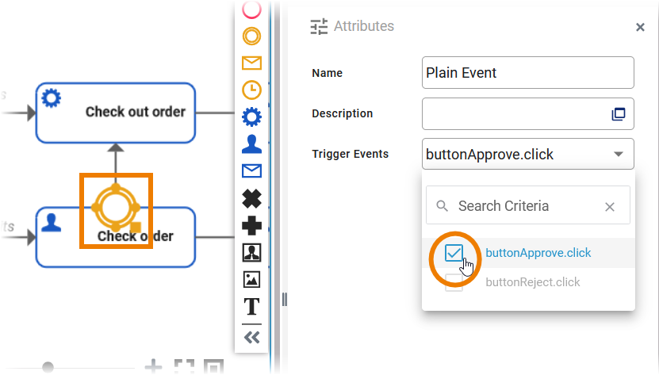The image size is (659, 375).
Task: Uncheck the buttonApprove.click checkbox
Action: click(x=454, y=253)
